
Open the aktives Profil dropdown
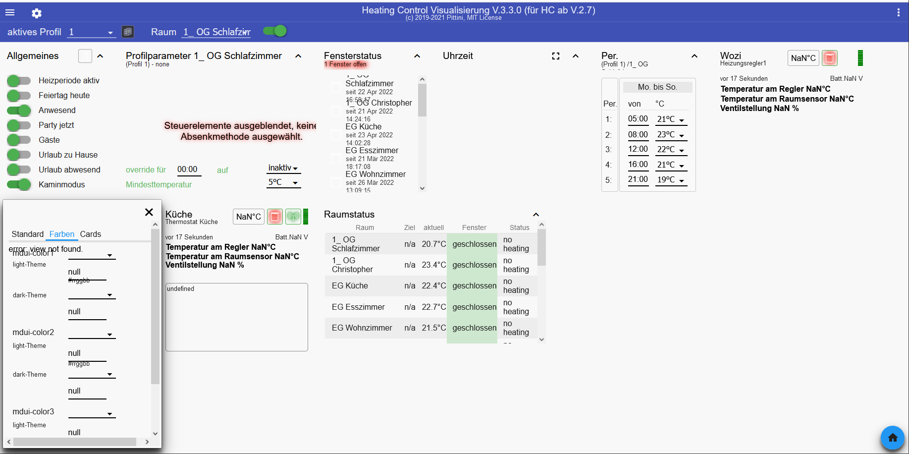tap(91, 32)
